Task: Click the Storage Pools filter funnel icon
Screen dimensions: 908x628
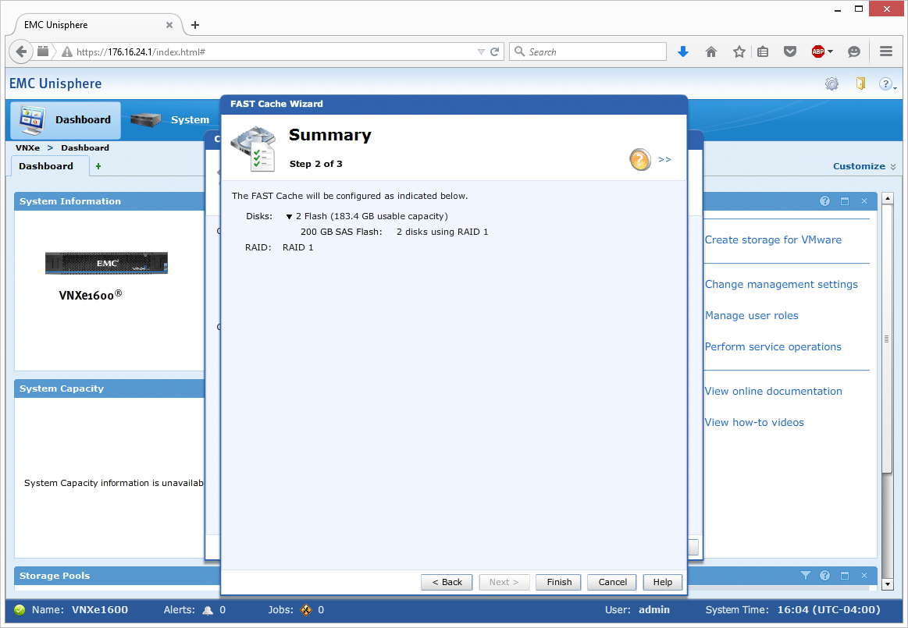Action: [806, 575]
